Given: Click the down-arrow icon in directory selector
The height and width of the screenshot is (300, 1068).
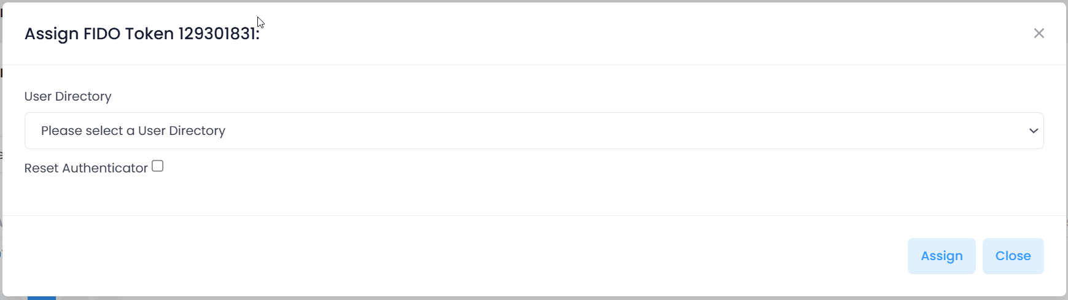Looking at the screenshot, I should [x=1034, y=131].
